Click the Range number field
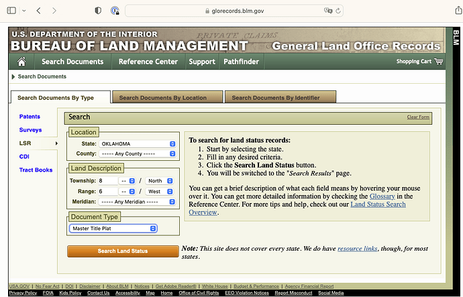This screenshot has width=463, height=297. pos(108,192)
